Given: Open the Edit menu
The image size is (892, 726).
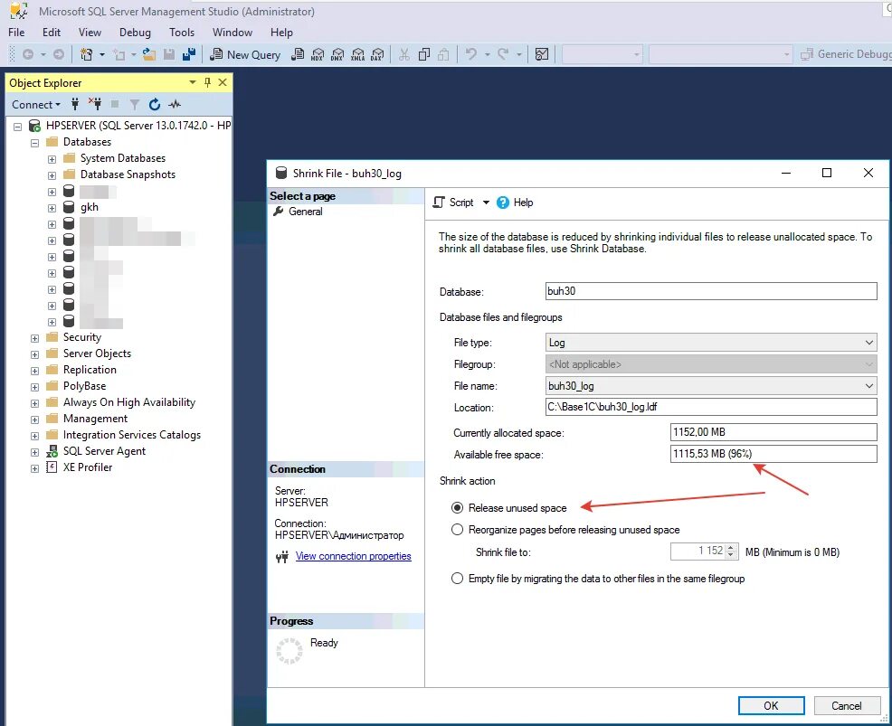Looking at the screenshot, I should [x=52, y=33].
